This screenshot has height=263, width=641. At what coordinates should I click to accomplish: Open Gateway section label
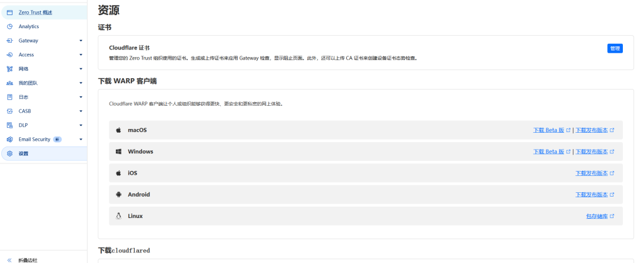pyautogui.click(x=28, y=41)
